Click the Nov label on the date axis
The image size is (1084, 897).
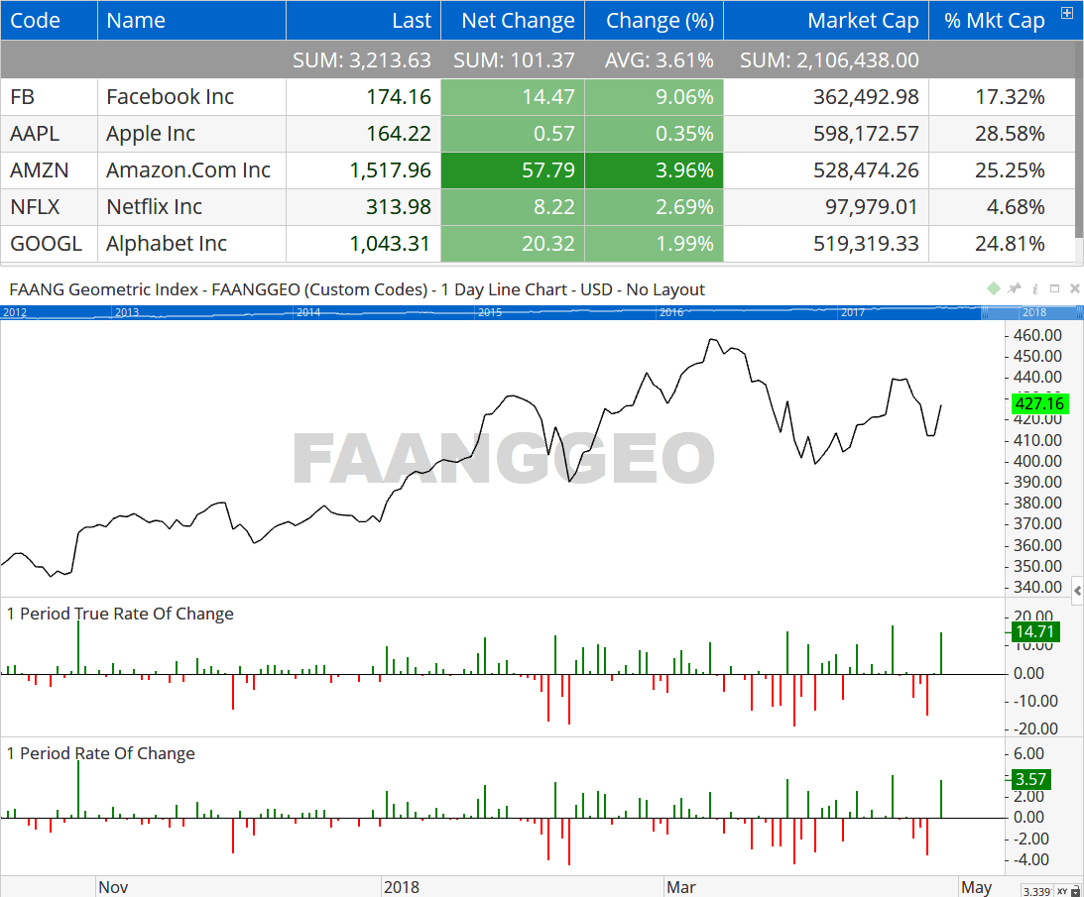tap(113, 887)
